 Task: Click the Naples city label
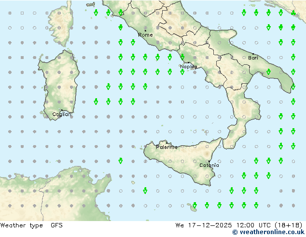coord(189,67)
